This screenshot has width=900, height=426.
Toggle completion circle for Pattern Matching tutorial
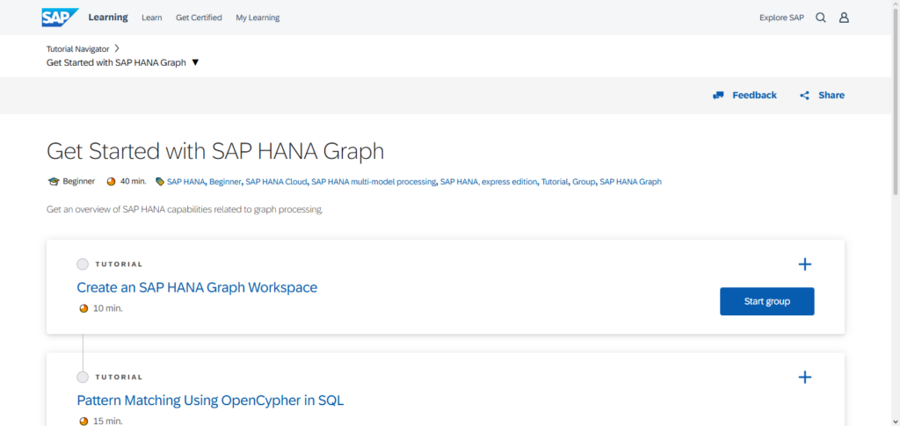pos(83,378)
